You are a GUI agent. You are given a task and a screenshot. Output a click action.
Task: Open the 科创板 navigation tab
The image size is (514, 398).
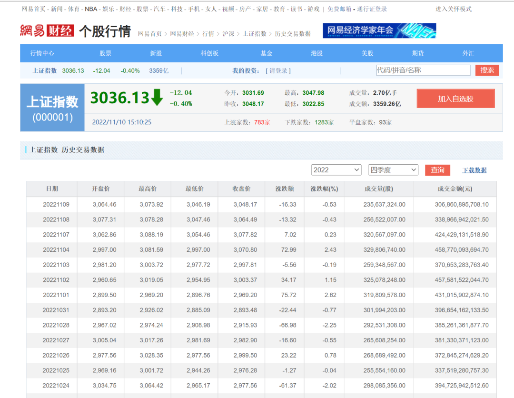click(209, 53)
